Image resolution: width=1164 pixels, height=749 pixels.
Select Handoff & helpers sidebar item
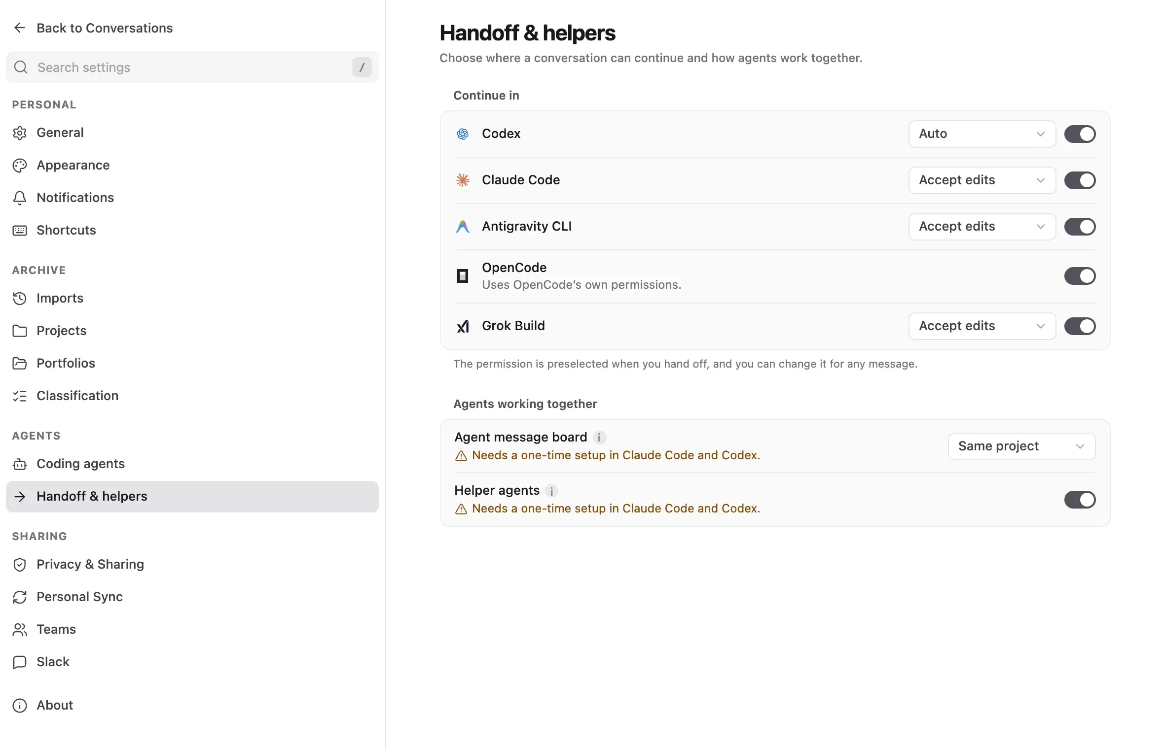pos(192,497)
